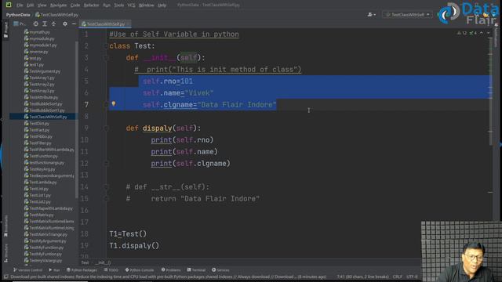Click Collapse All icon in Project panel
This screenshot has width=502, height=282.
pos(53,23)
